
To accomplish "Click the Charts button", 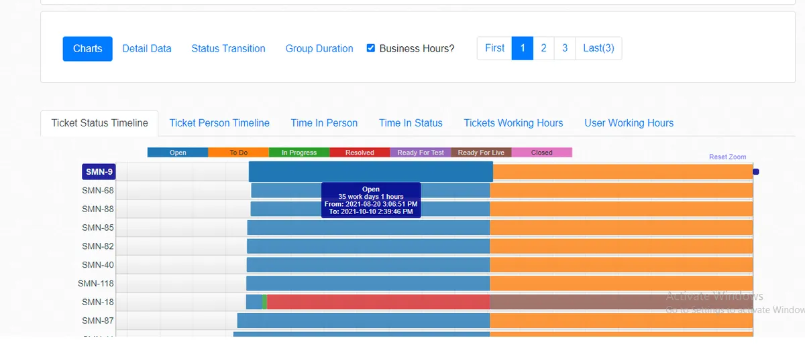I will pyautogui.click(x=88, y=49).
